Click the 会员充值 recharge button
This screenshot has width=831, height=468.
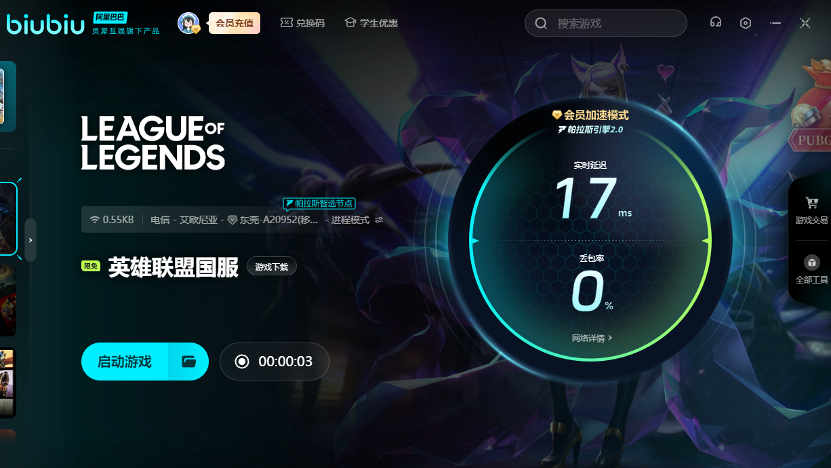point(235,23)
